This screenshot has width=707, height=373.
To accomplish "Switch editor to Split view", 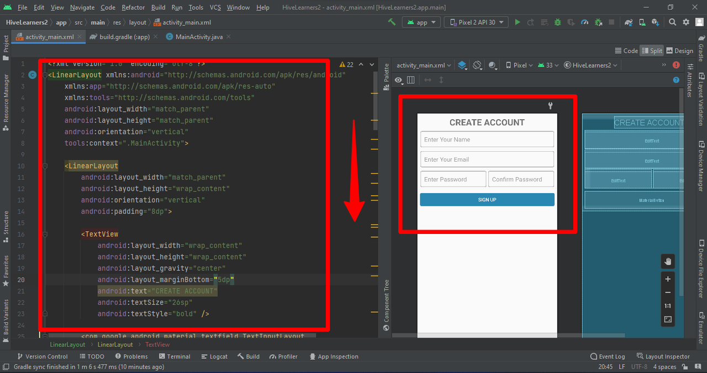I will 652,50.
